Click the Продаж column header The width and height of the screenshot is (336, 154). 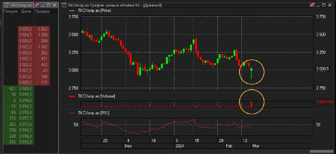[x=42, y=11]
